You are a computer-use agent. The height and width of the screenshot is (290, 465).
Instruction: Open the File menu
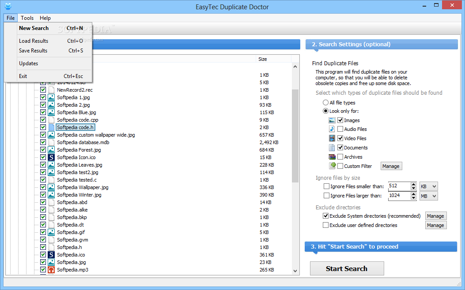pyautogui.click(x=11, y=18)
